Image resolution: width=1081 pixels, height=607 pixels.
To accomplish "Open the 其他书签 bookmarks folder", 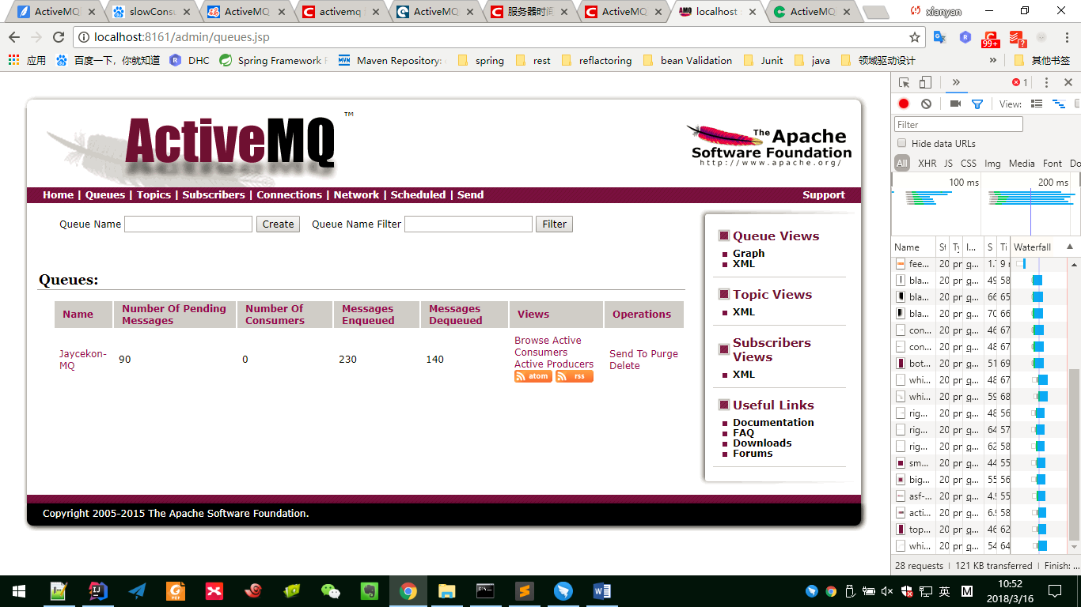I will point(1041,60).
